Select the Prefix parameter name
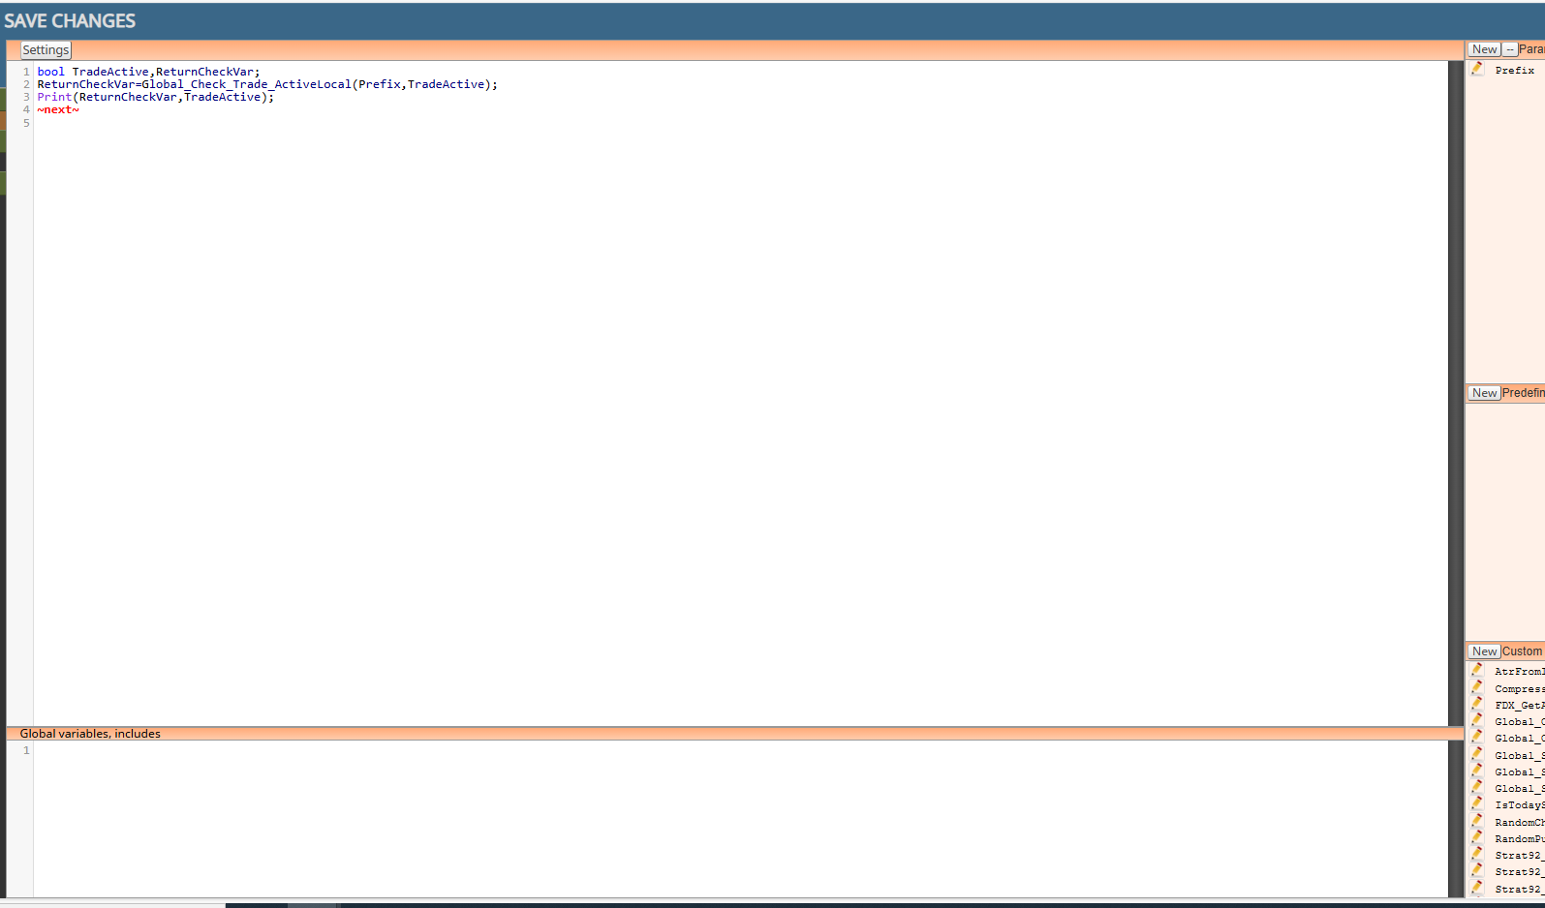Viewport: 1545px width, 908px height. [1514, 71]
